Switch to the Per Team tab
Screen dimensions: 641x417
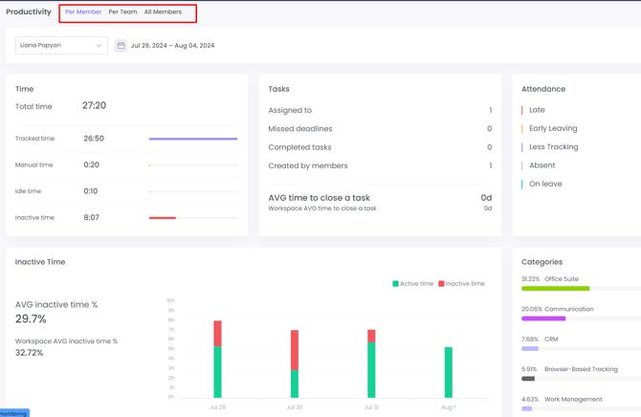point(122,12)
